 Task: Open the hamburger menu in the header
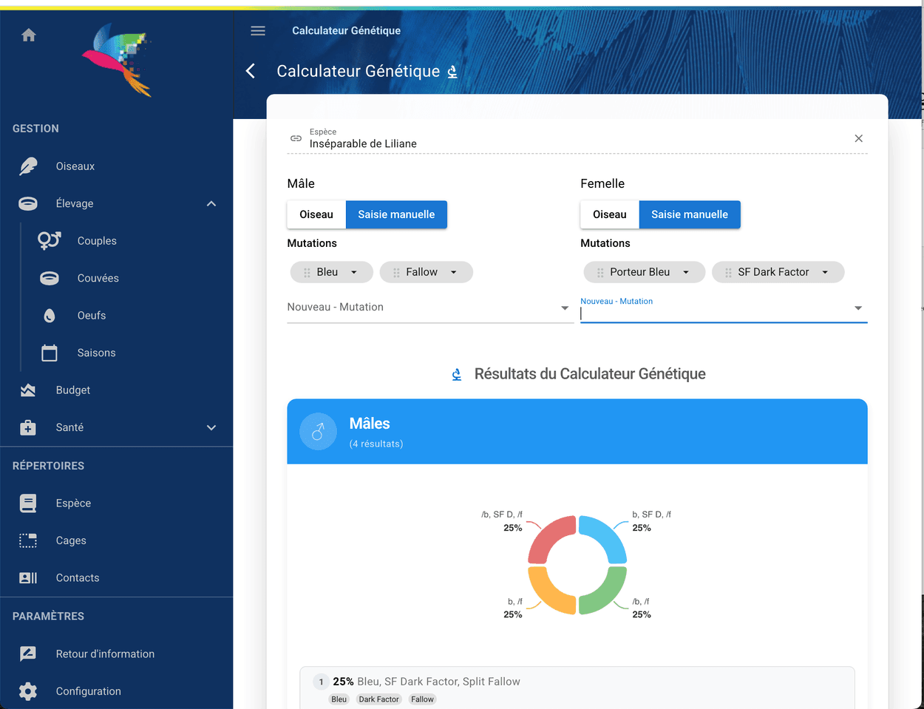point(258,30)
